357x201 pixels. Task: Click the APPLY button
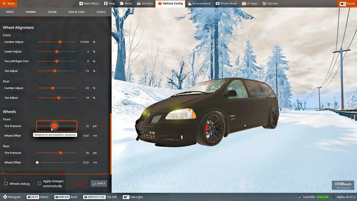coord(99,184)
